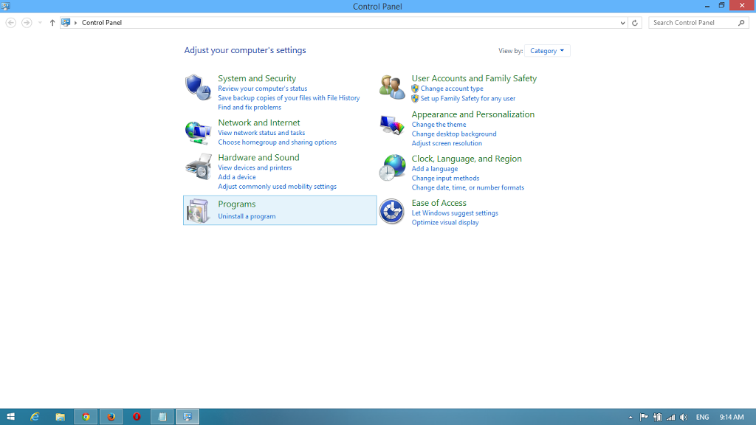Click the Programs category icon
The height and width of the screenshot is (425, 756).
point(198,211)
